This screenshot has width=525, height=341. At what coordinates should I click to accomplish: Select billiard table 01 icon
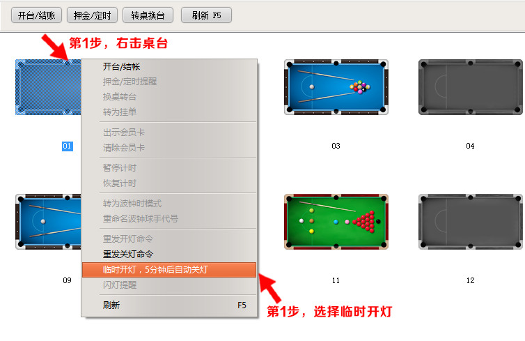[48, 87]
